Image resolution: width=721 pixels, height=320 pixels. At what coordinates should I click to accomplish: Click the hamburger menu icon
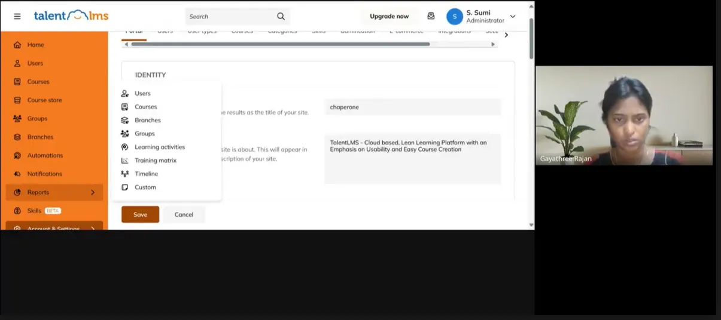pos(17,16)
